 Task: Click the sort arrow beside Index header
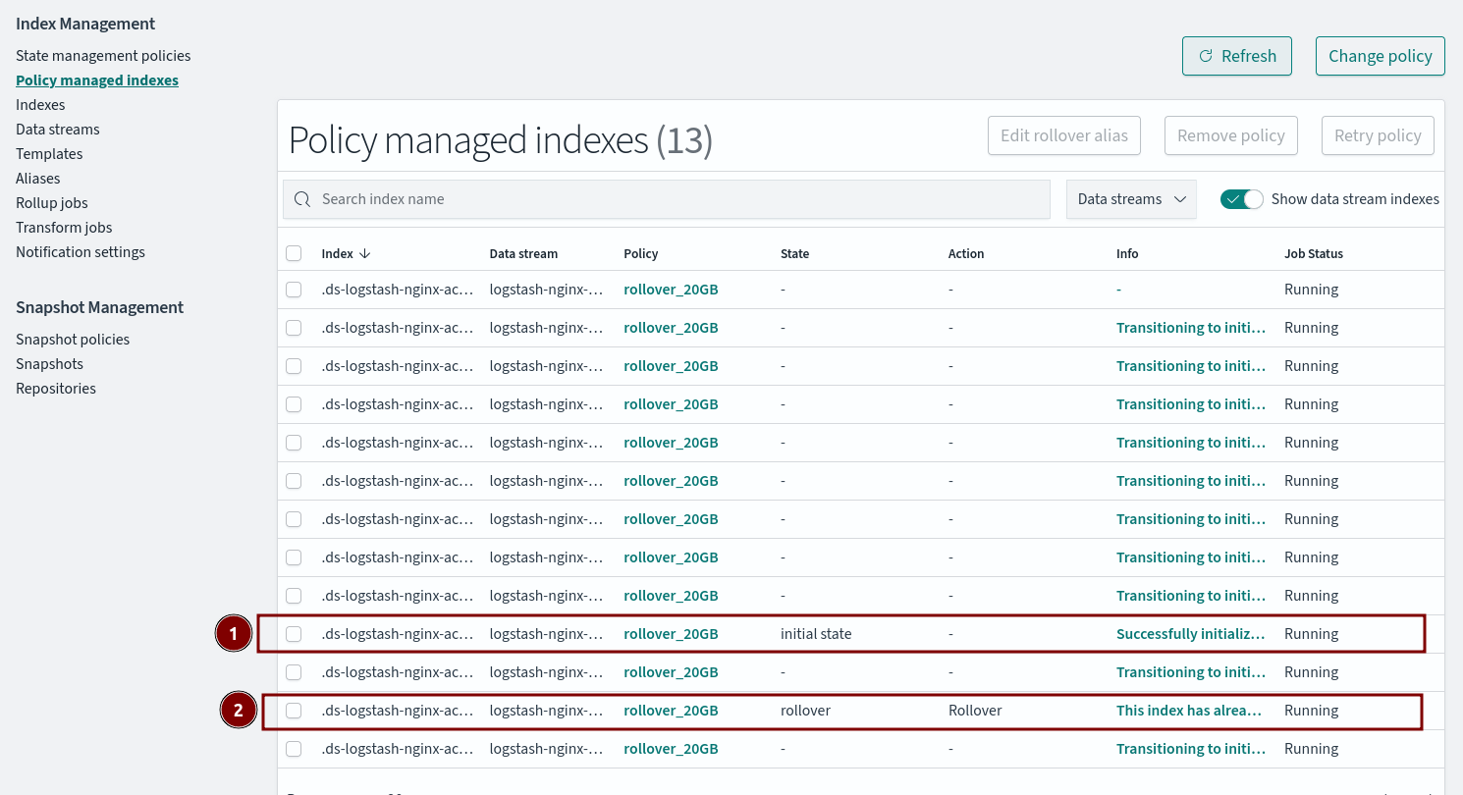pos(365,253)
